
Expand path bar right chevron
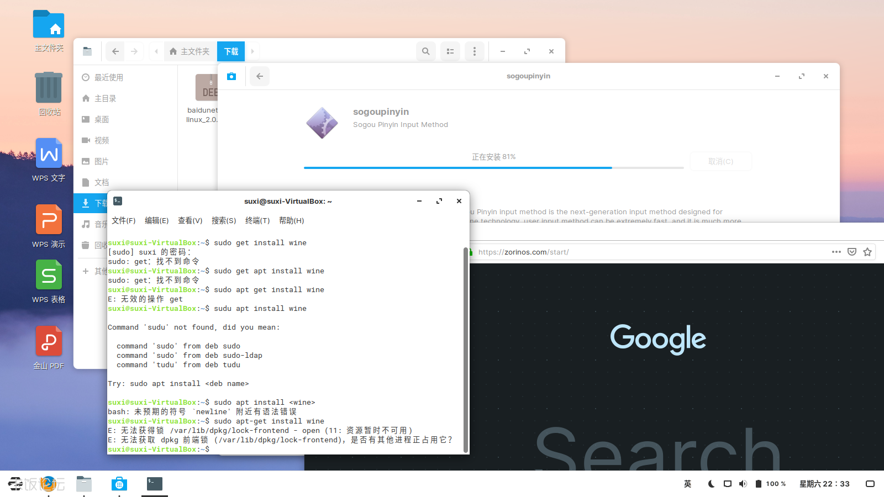[252, 51]
